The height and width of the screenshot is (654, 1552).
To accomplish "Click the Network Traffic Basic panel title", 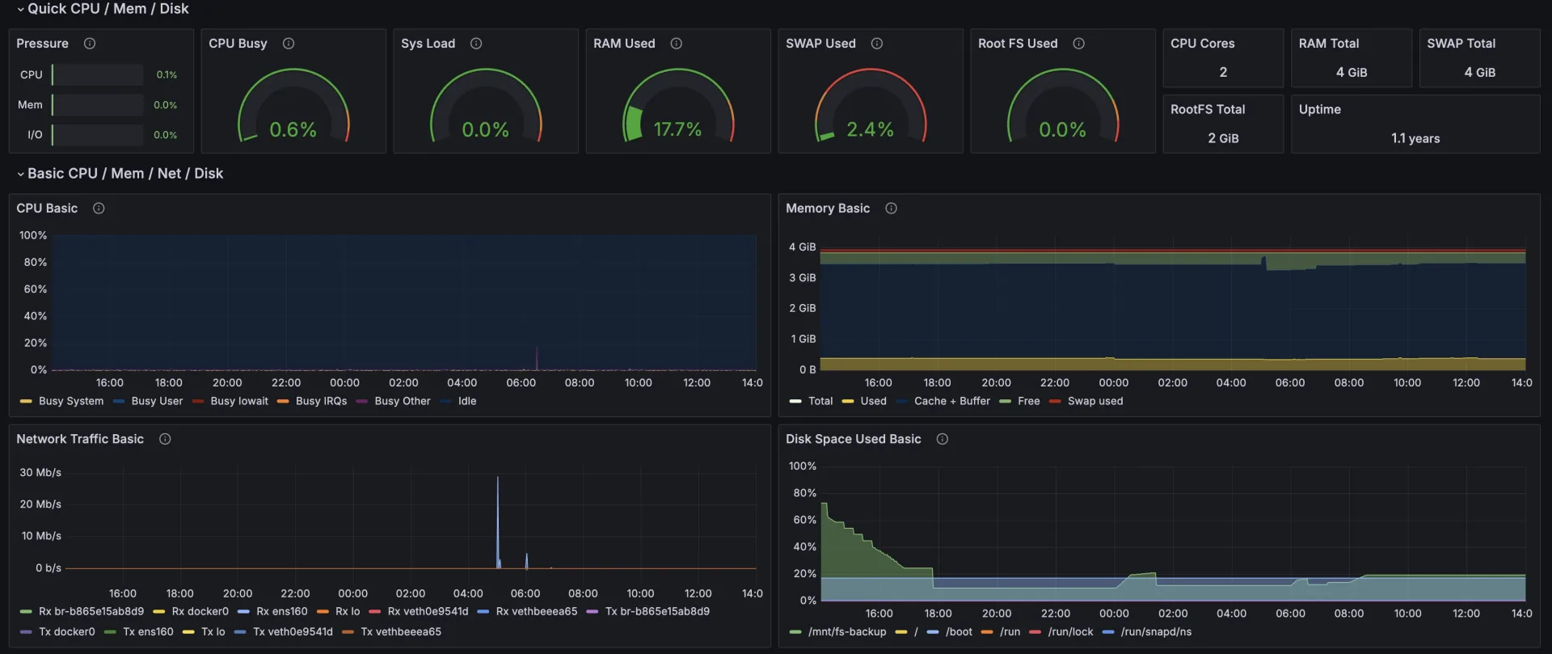I will 80,439.
